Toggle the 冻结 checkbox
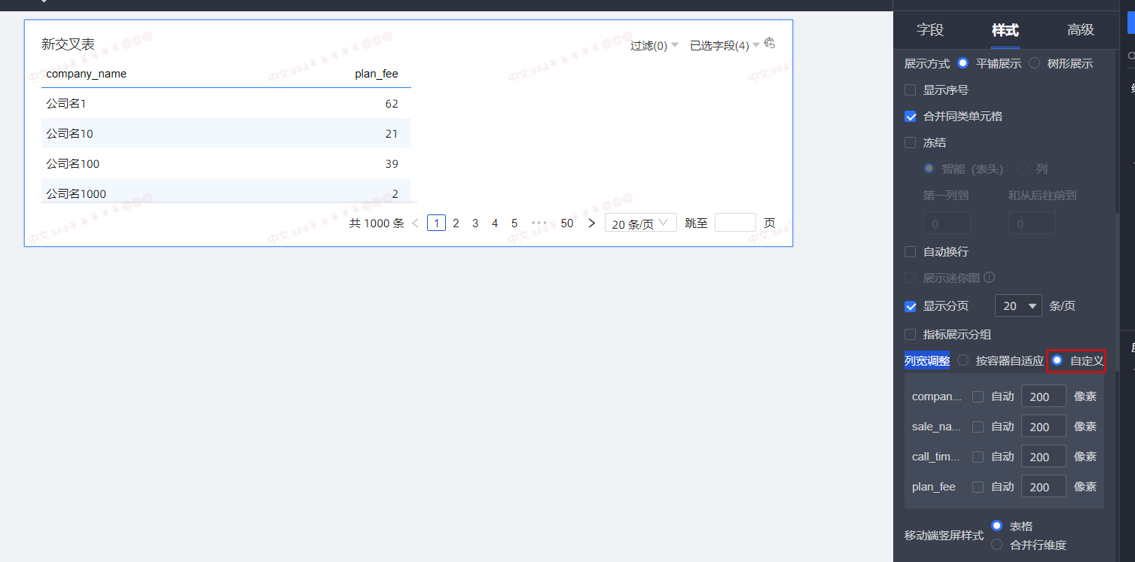 click(x=911, y=143)
